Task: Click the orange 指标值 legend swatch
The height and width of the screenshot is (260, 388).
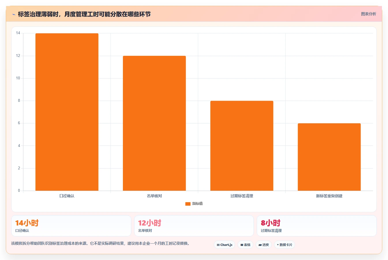Action: 188,204
